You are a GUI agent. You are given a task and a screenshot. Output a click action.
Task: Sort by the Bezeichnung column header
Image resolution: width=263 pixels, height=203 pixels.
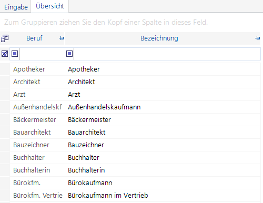coord(159,38)
